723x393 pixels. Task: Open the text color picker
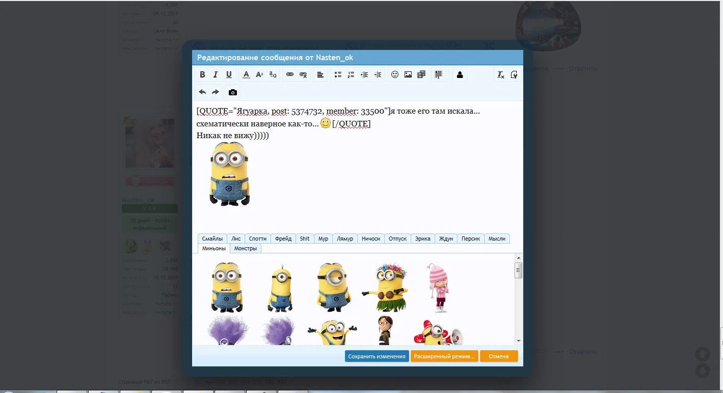(246, 75)
